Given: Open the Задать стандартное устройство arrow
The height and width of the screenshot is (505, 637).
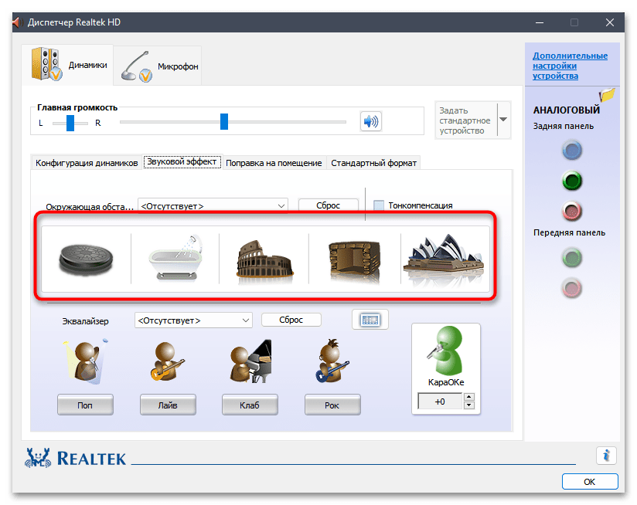Looking at the screenshot, I should click(x=504, y=120).
